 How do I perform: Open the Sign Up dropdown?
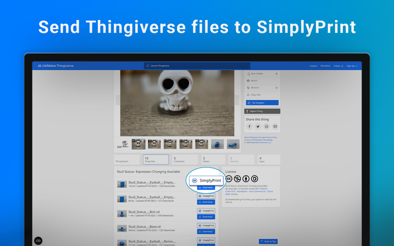point(352,66)
